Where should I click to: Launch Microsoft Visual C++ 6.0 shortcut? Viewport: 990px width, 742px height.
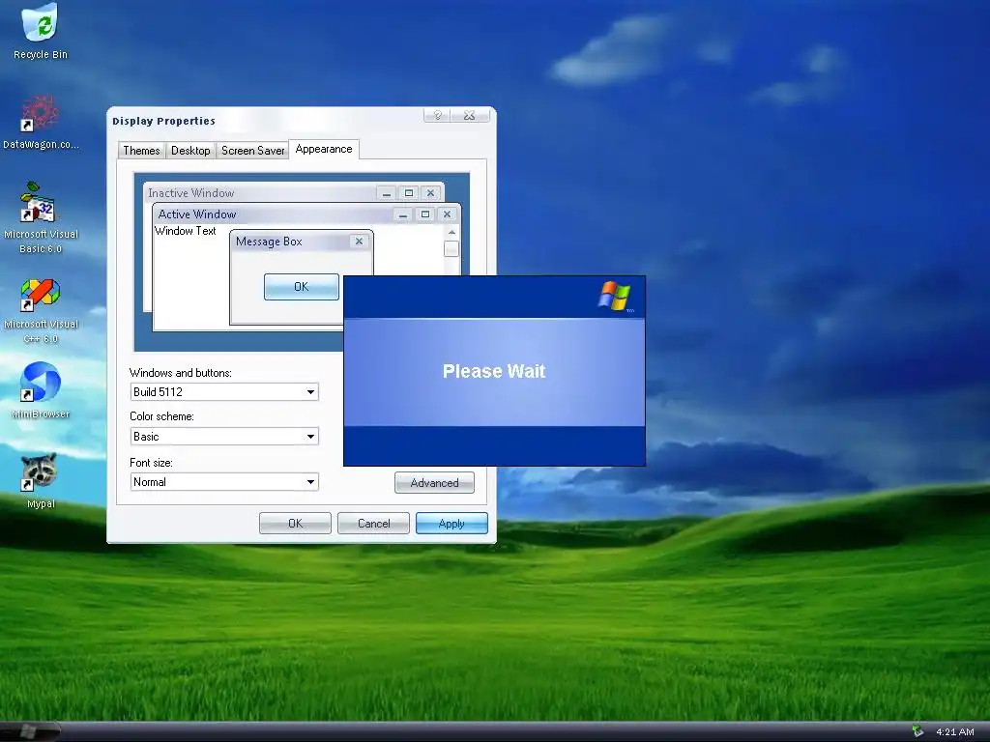pos(41,311)
